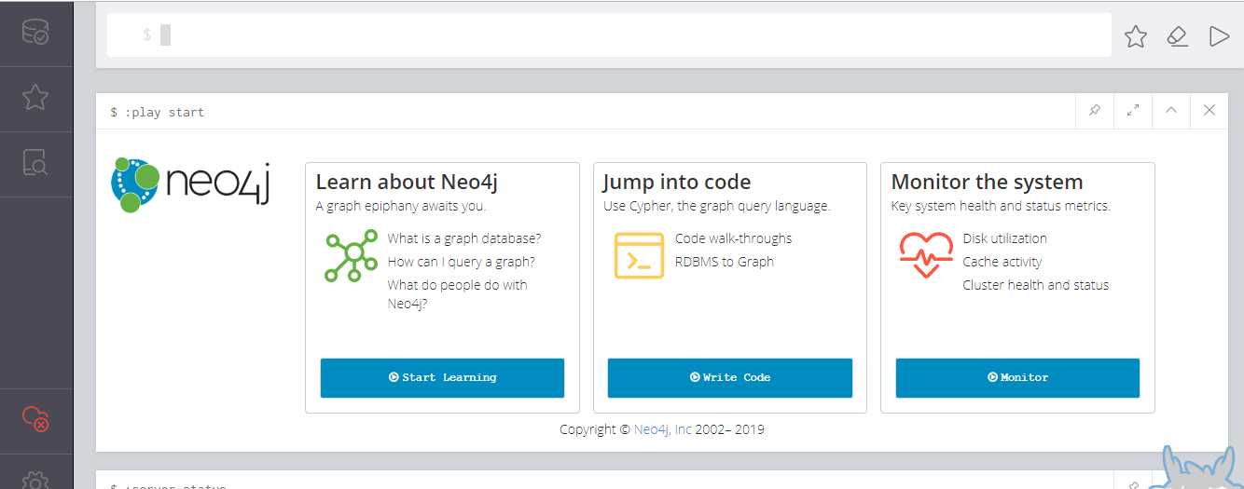Click 'What is a graph database?' text
The height and width of the screenshot is (489, 1244).
(x=464, y=238)
